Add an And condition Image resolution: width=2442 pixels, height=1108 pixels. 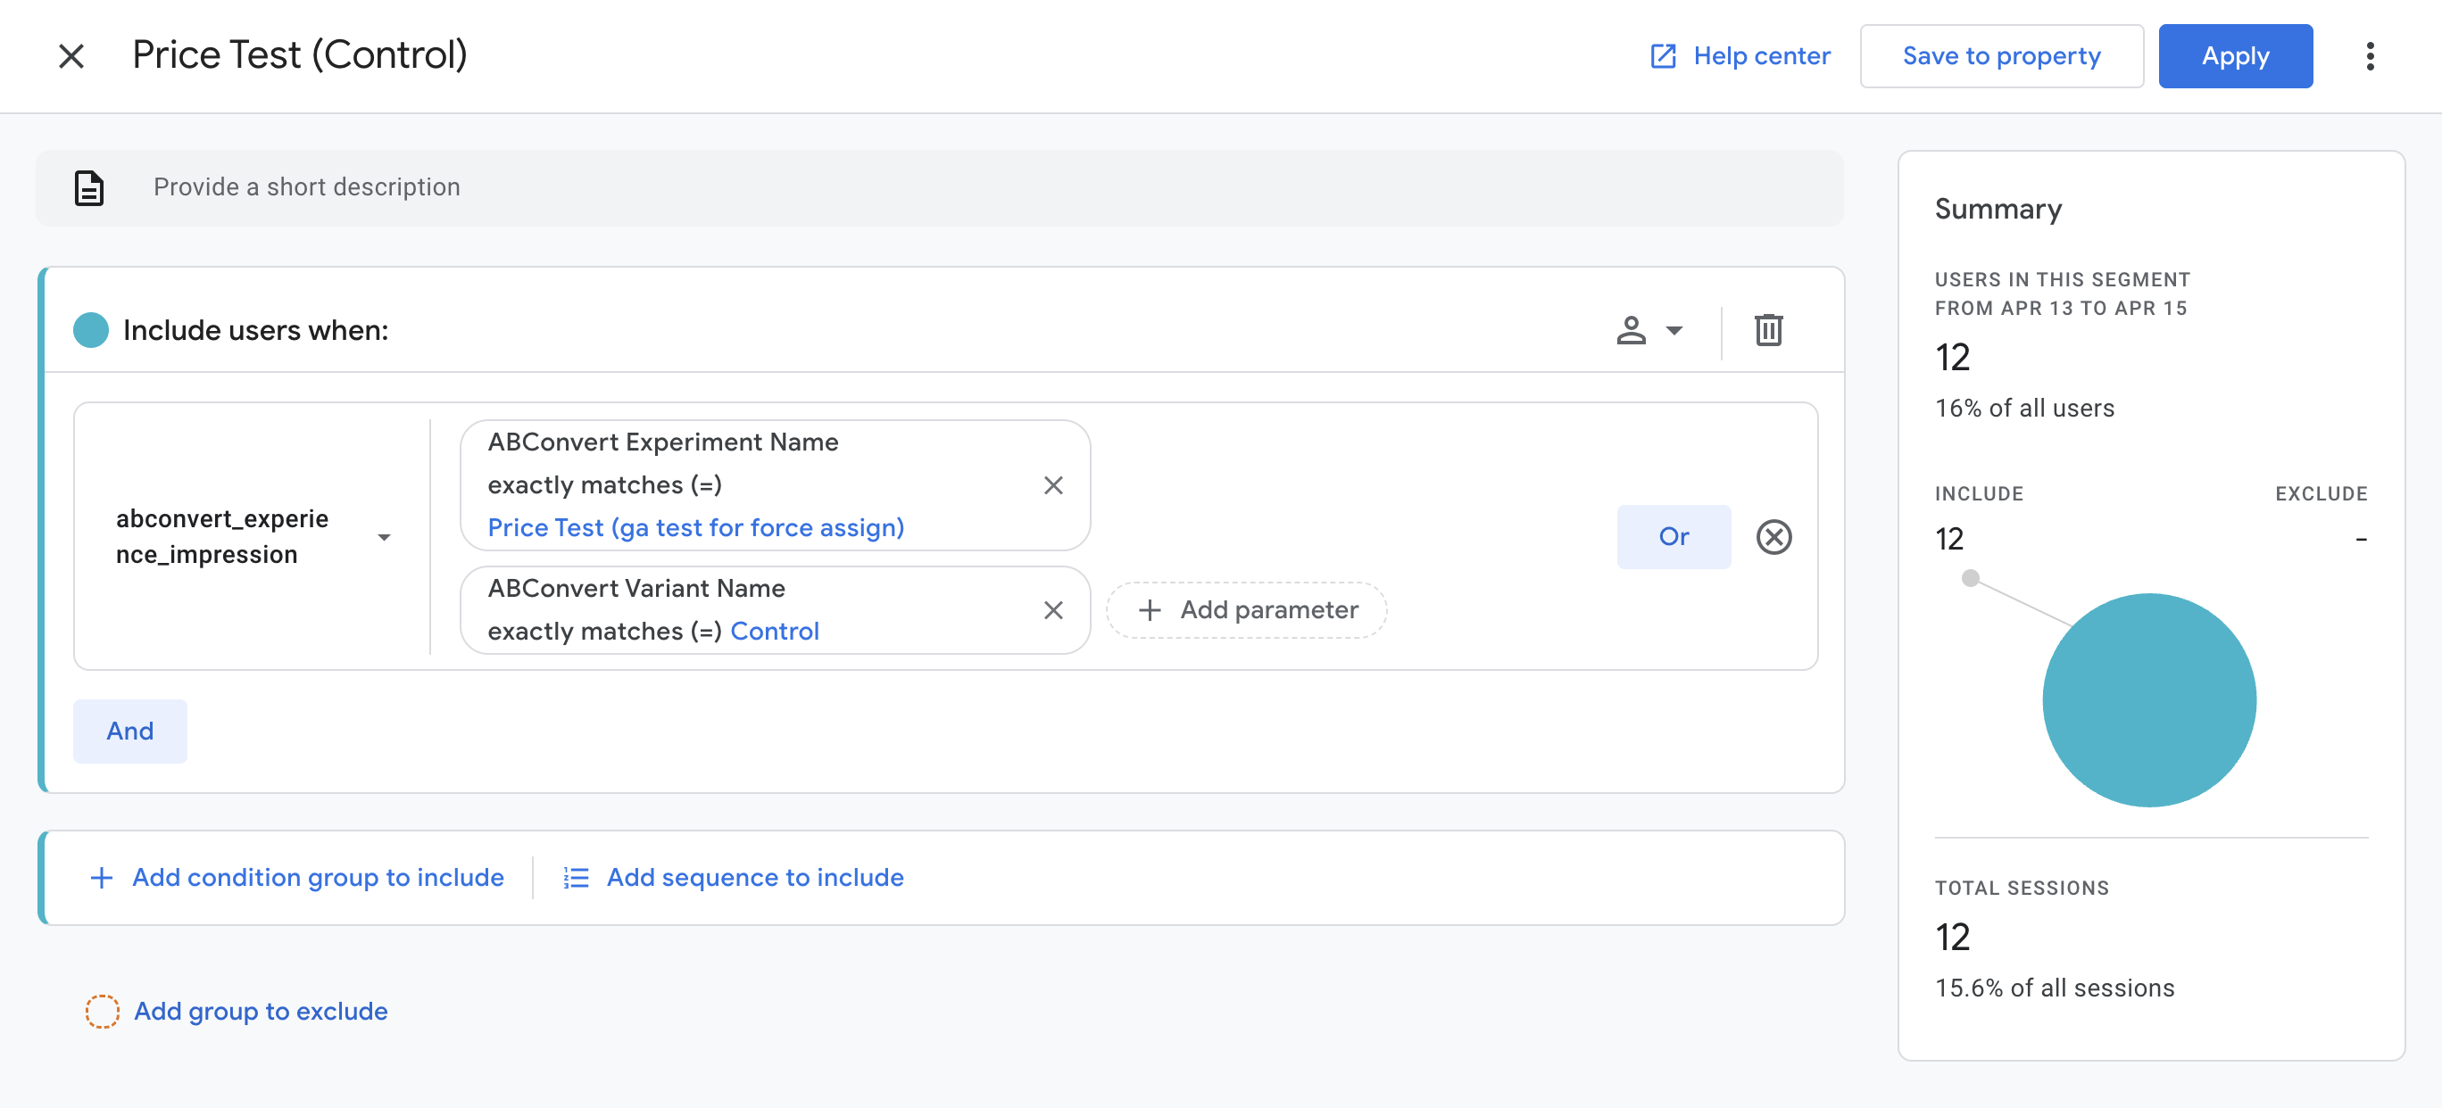tap(130, 731)
